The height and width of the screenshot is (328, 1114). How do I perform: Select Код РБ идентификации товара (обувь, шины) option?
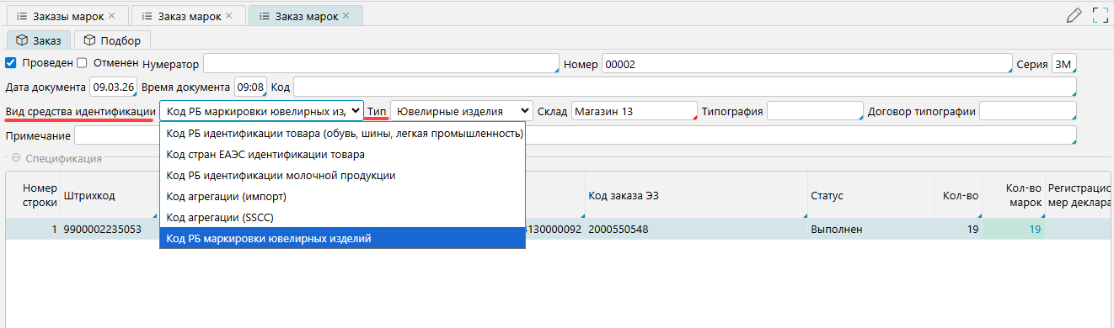pos(342,134)
